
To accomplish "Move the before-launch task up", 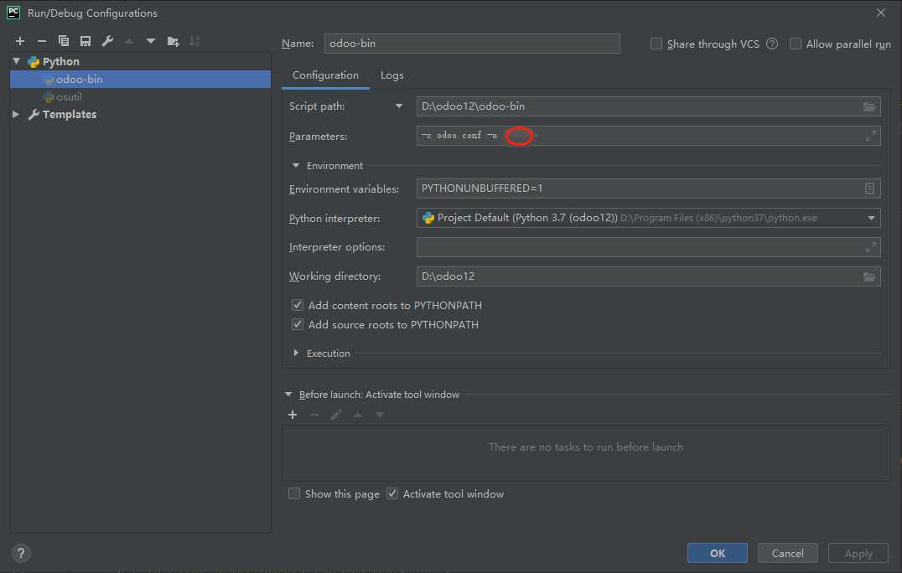I will pyautogui.click(x=358, y=415).
